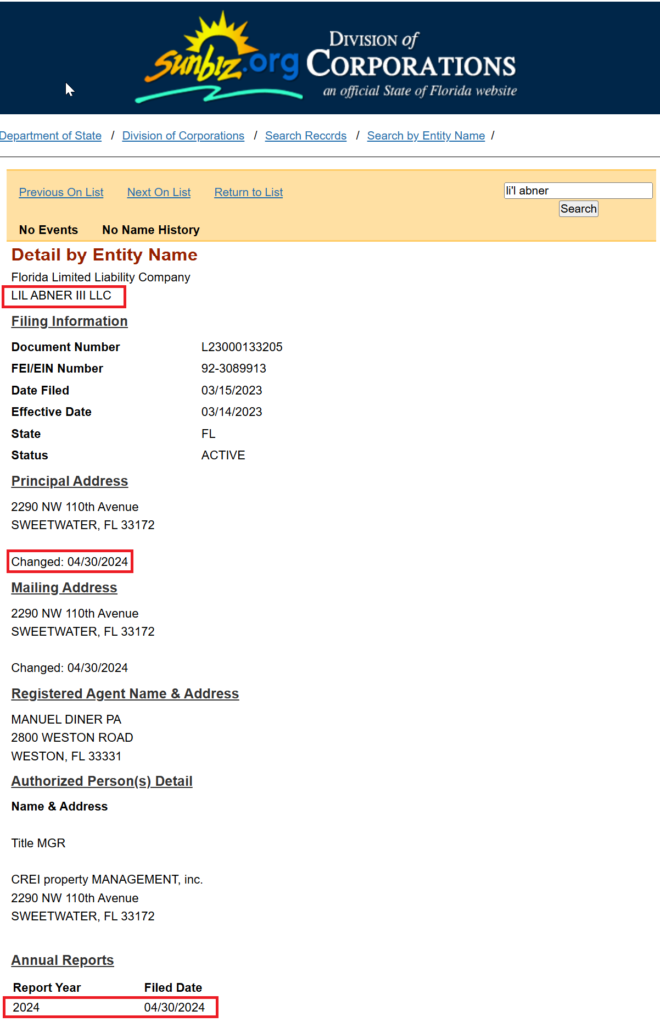The height and width of the screenshot is (1022, 660).
Task: Select Changed date under Principal Address
Action: pos(69,562)
